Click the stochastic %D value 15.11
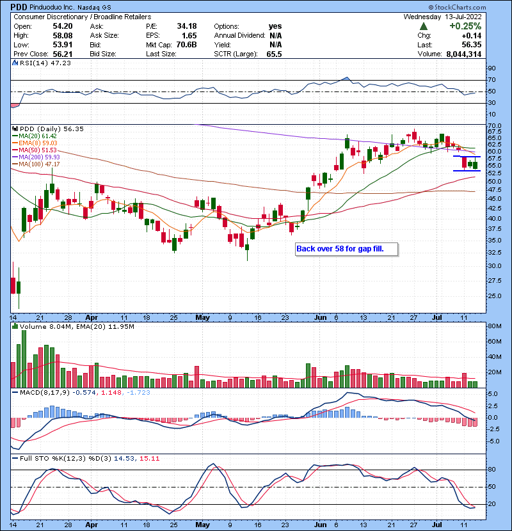Screen dimensions: 512x531 pos(149,459)
